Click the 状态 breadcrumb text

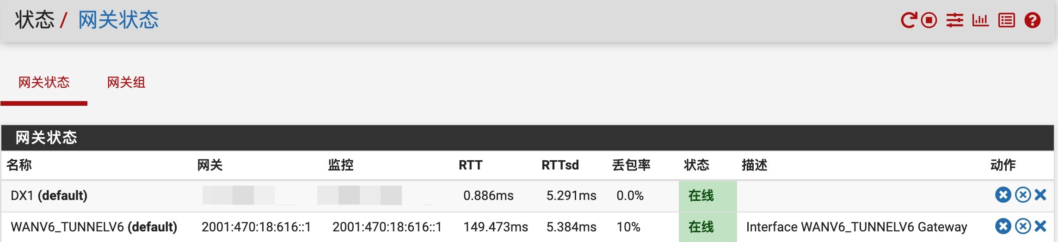click(35, 20)
